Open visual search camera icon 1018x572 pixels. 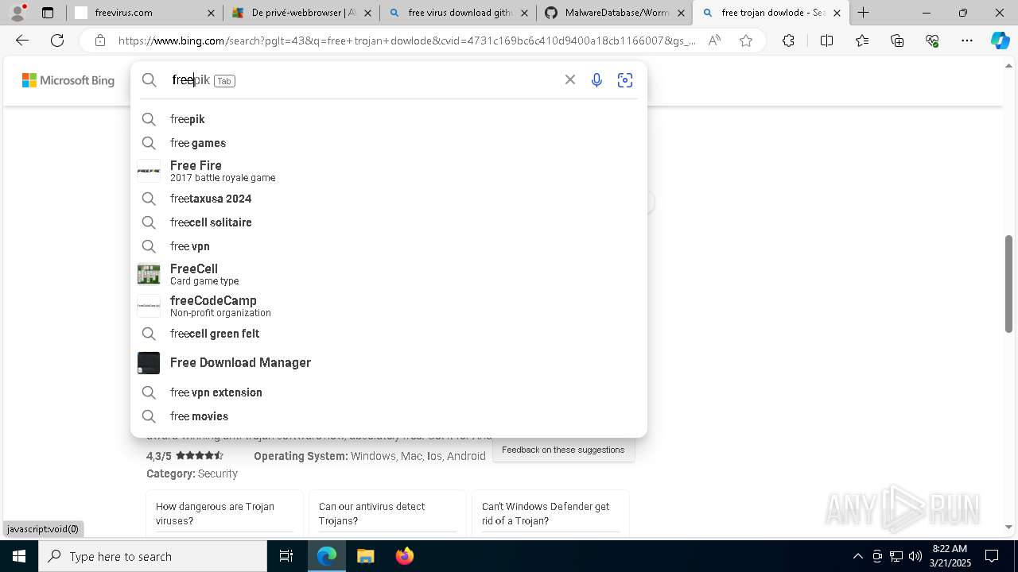click(x=625, y=80)
